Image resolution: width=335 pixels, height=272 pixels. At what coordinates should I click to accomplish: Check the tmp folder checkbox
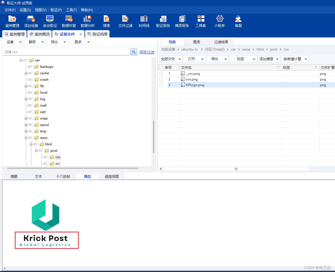click(33, 131)
